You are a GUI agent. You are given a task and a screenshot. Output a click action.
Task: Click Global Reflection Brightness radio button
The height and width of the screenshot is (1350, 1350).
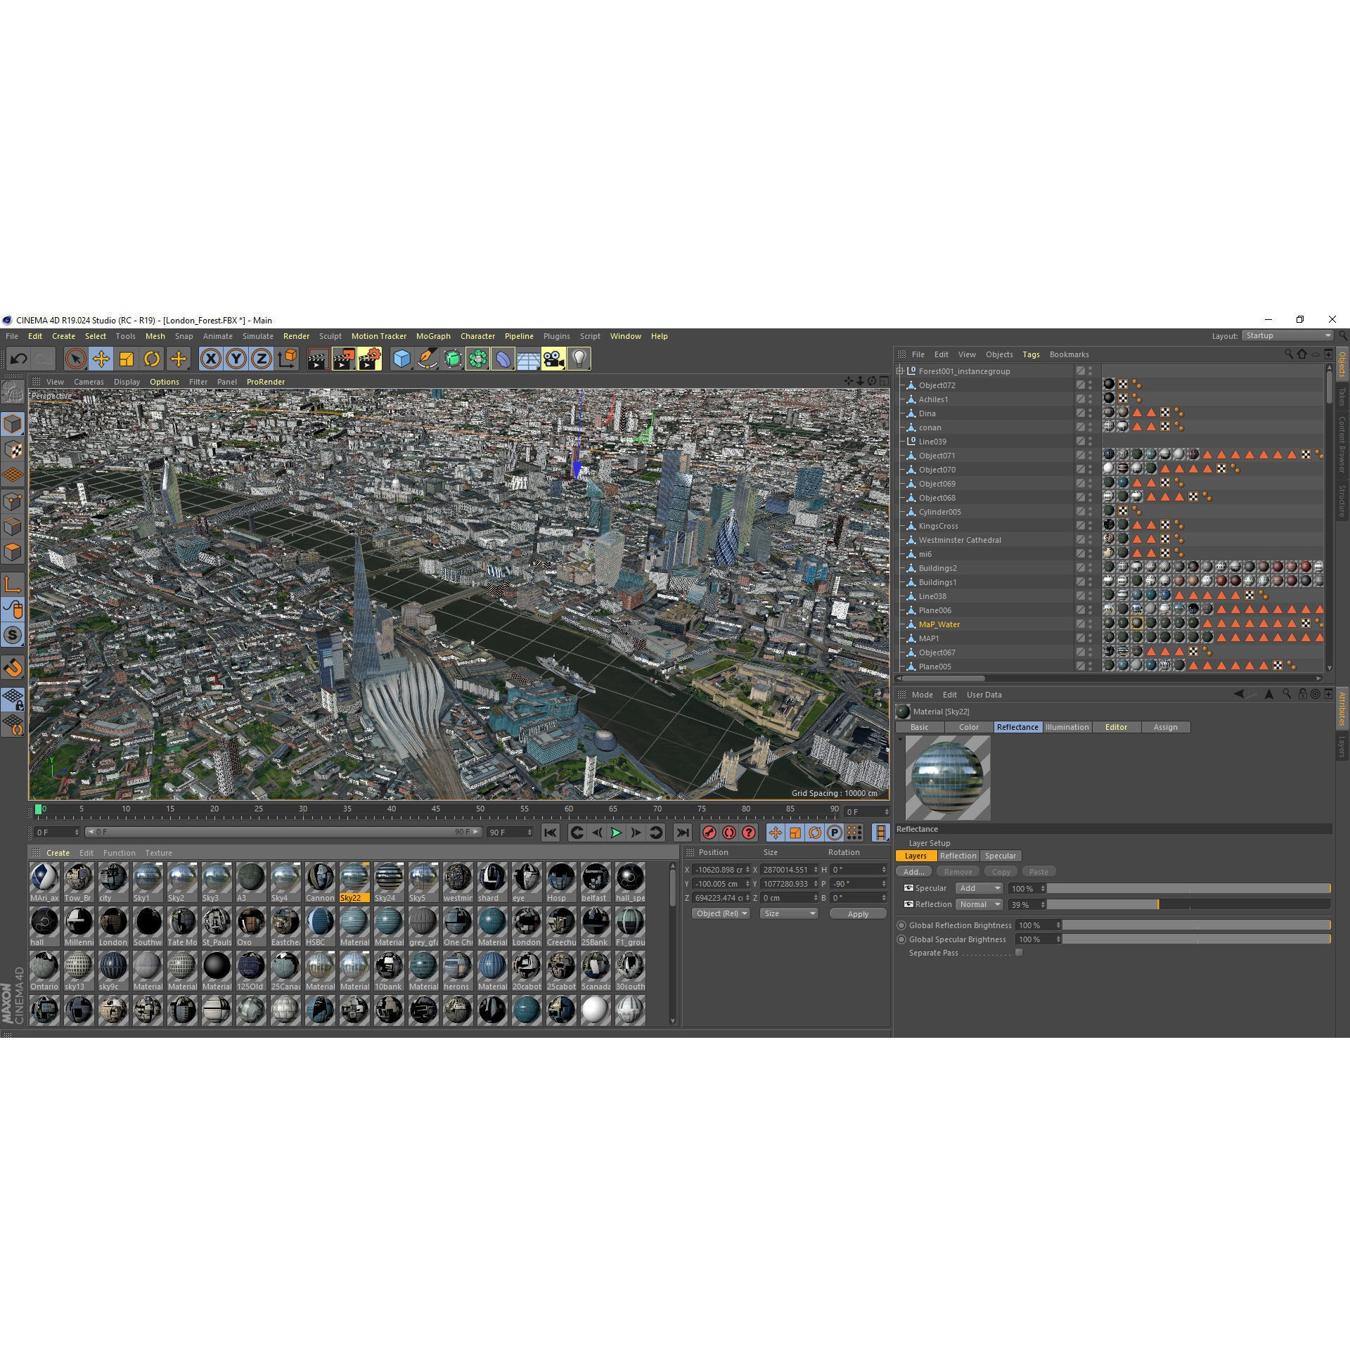901,925
